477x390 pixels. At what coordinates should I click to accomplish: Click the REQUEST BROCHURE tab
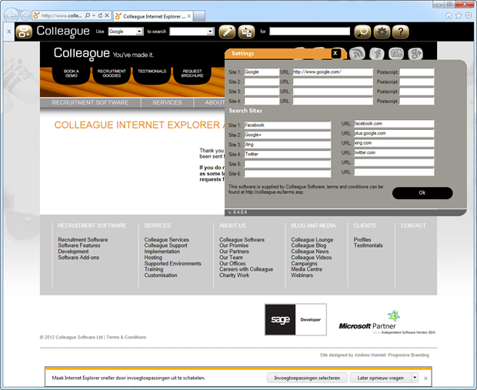192,74
